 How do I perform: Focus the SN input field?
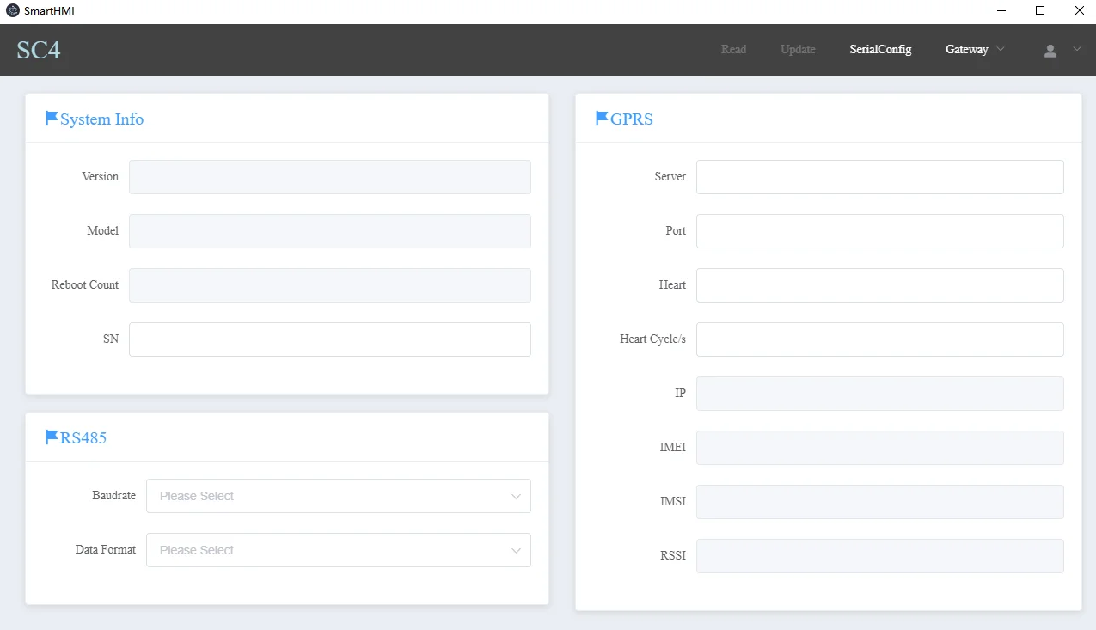329,339
